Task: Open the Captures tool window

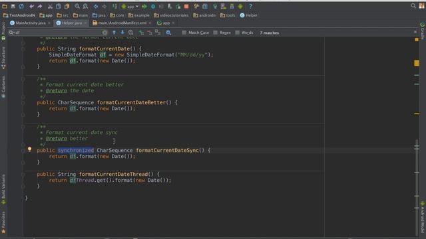Action: 3,87
